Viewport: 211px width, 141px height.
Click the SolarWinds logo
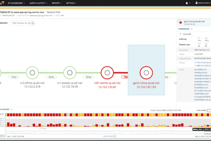click(2, 3)
